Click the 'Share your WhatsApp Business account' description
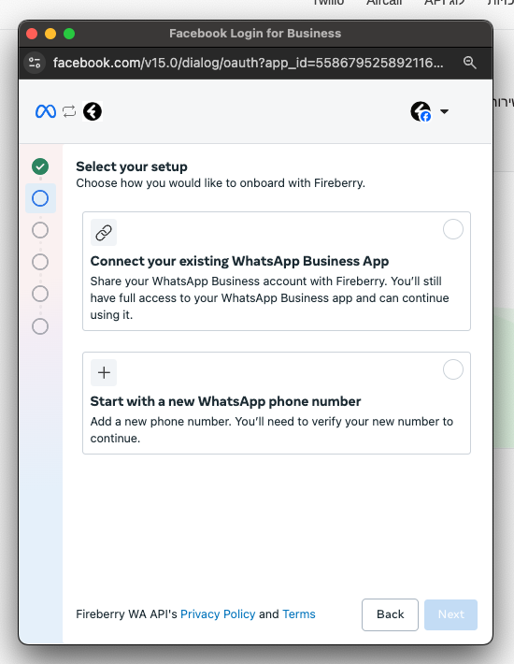 (x=269, y=298)
